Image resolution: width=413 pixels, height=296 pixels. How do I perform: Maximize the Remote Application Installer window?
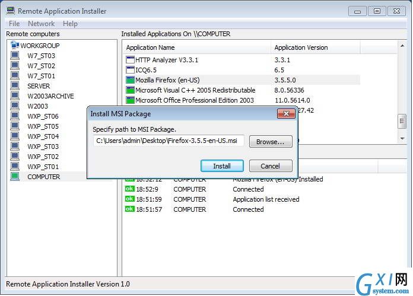[x=377, y=11]
